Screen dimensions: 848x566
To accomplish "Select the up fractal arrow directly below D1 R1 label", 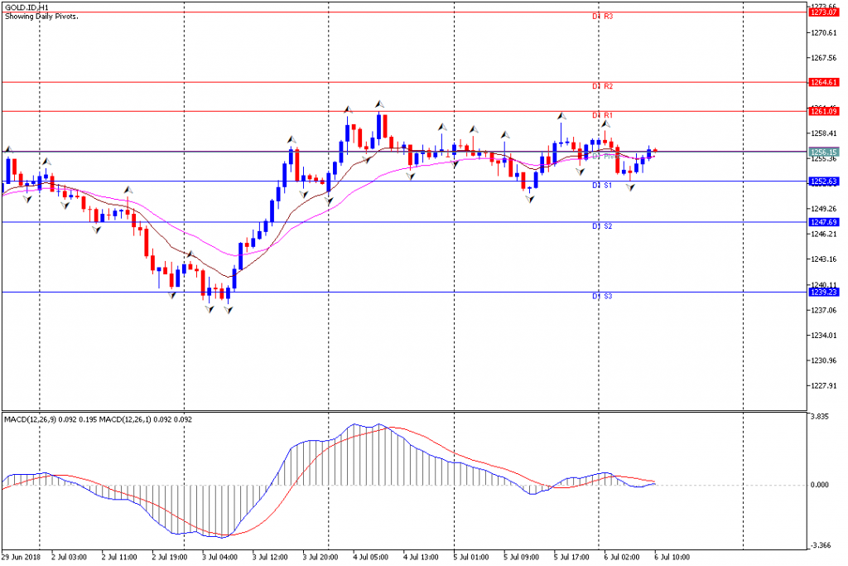I will click(x=606, y=124).
